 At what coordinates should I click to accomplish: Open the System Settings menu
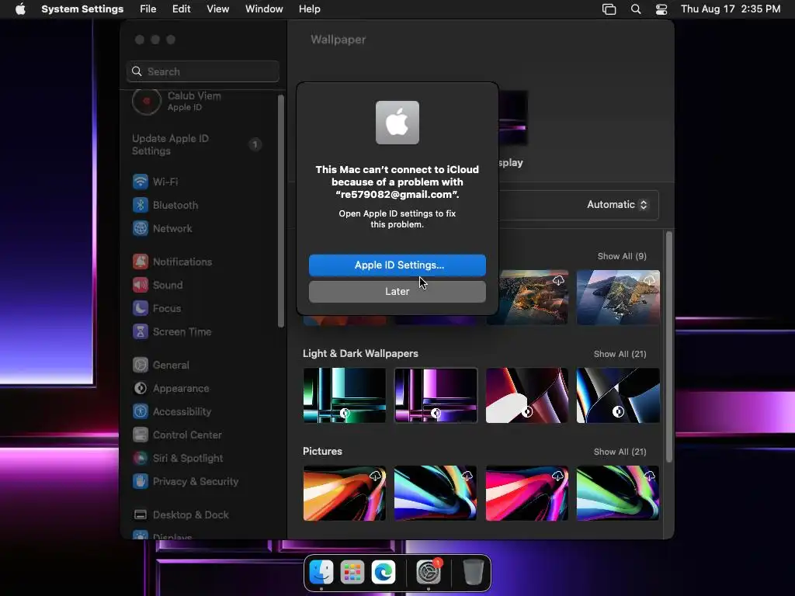[x=82, y=9]
